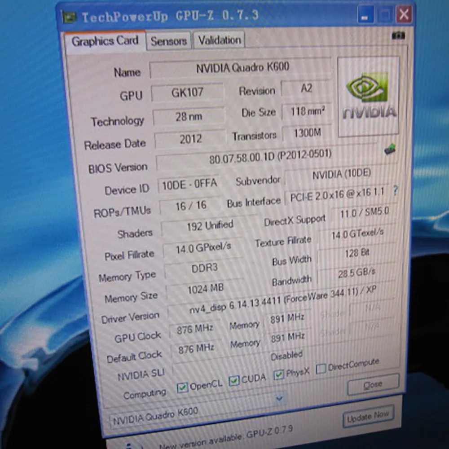Click the GPU-Z title bar app icon
Image resolution: width=449 pixels, height=449 pixels.
(x=69, y=18)
